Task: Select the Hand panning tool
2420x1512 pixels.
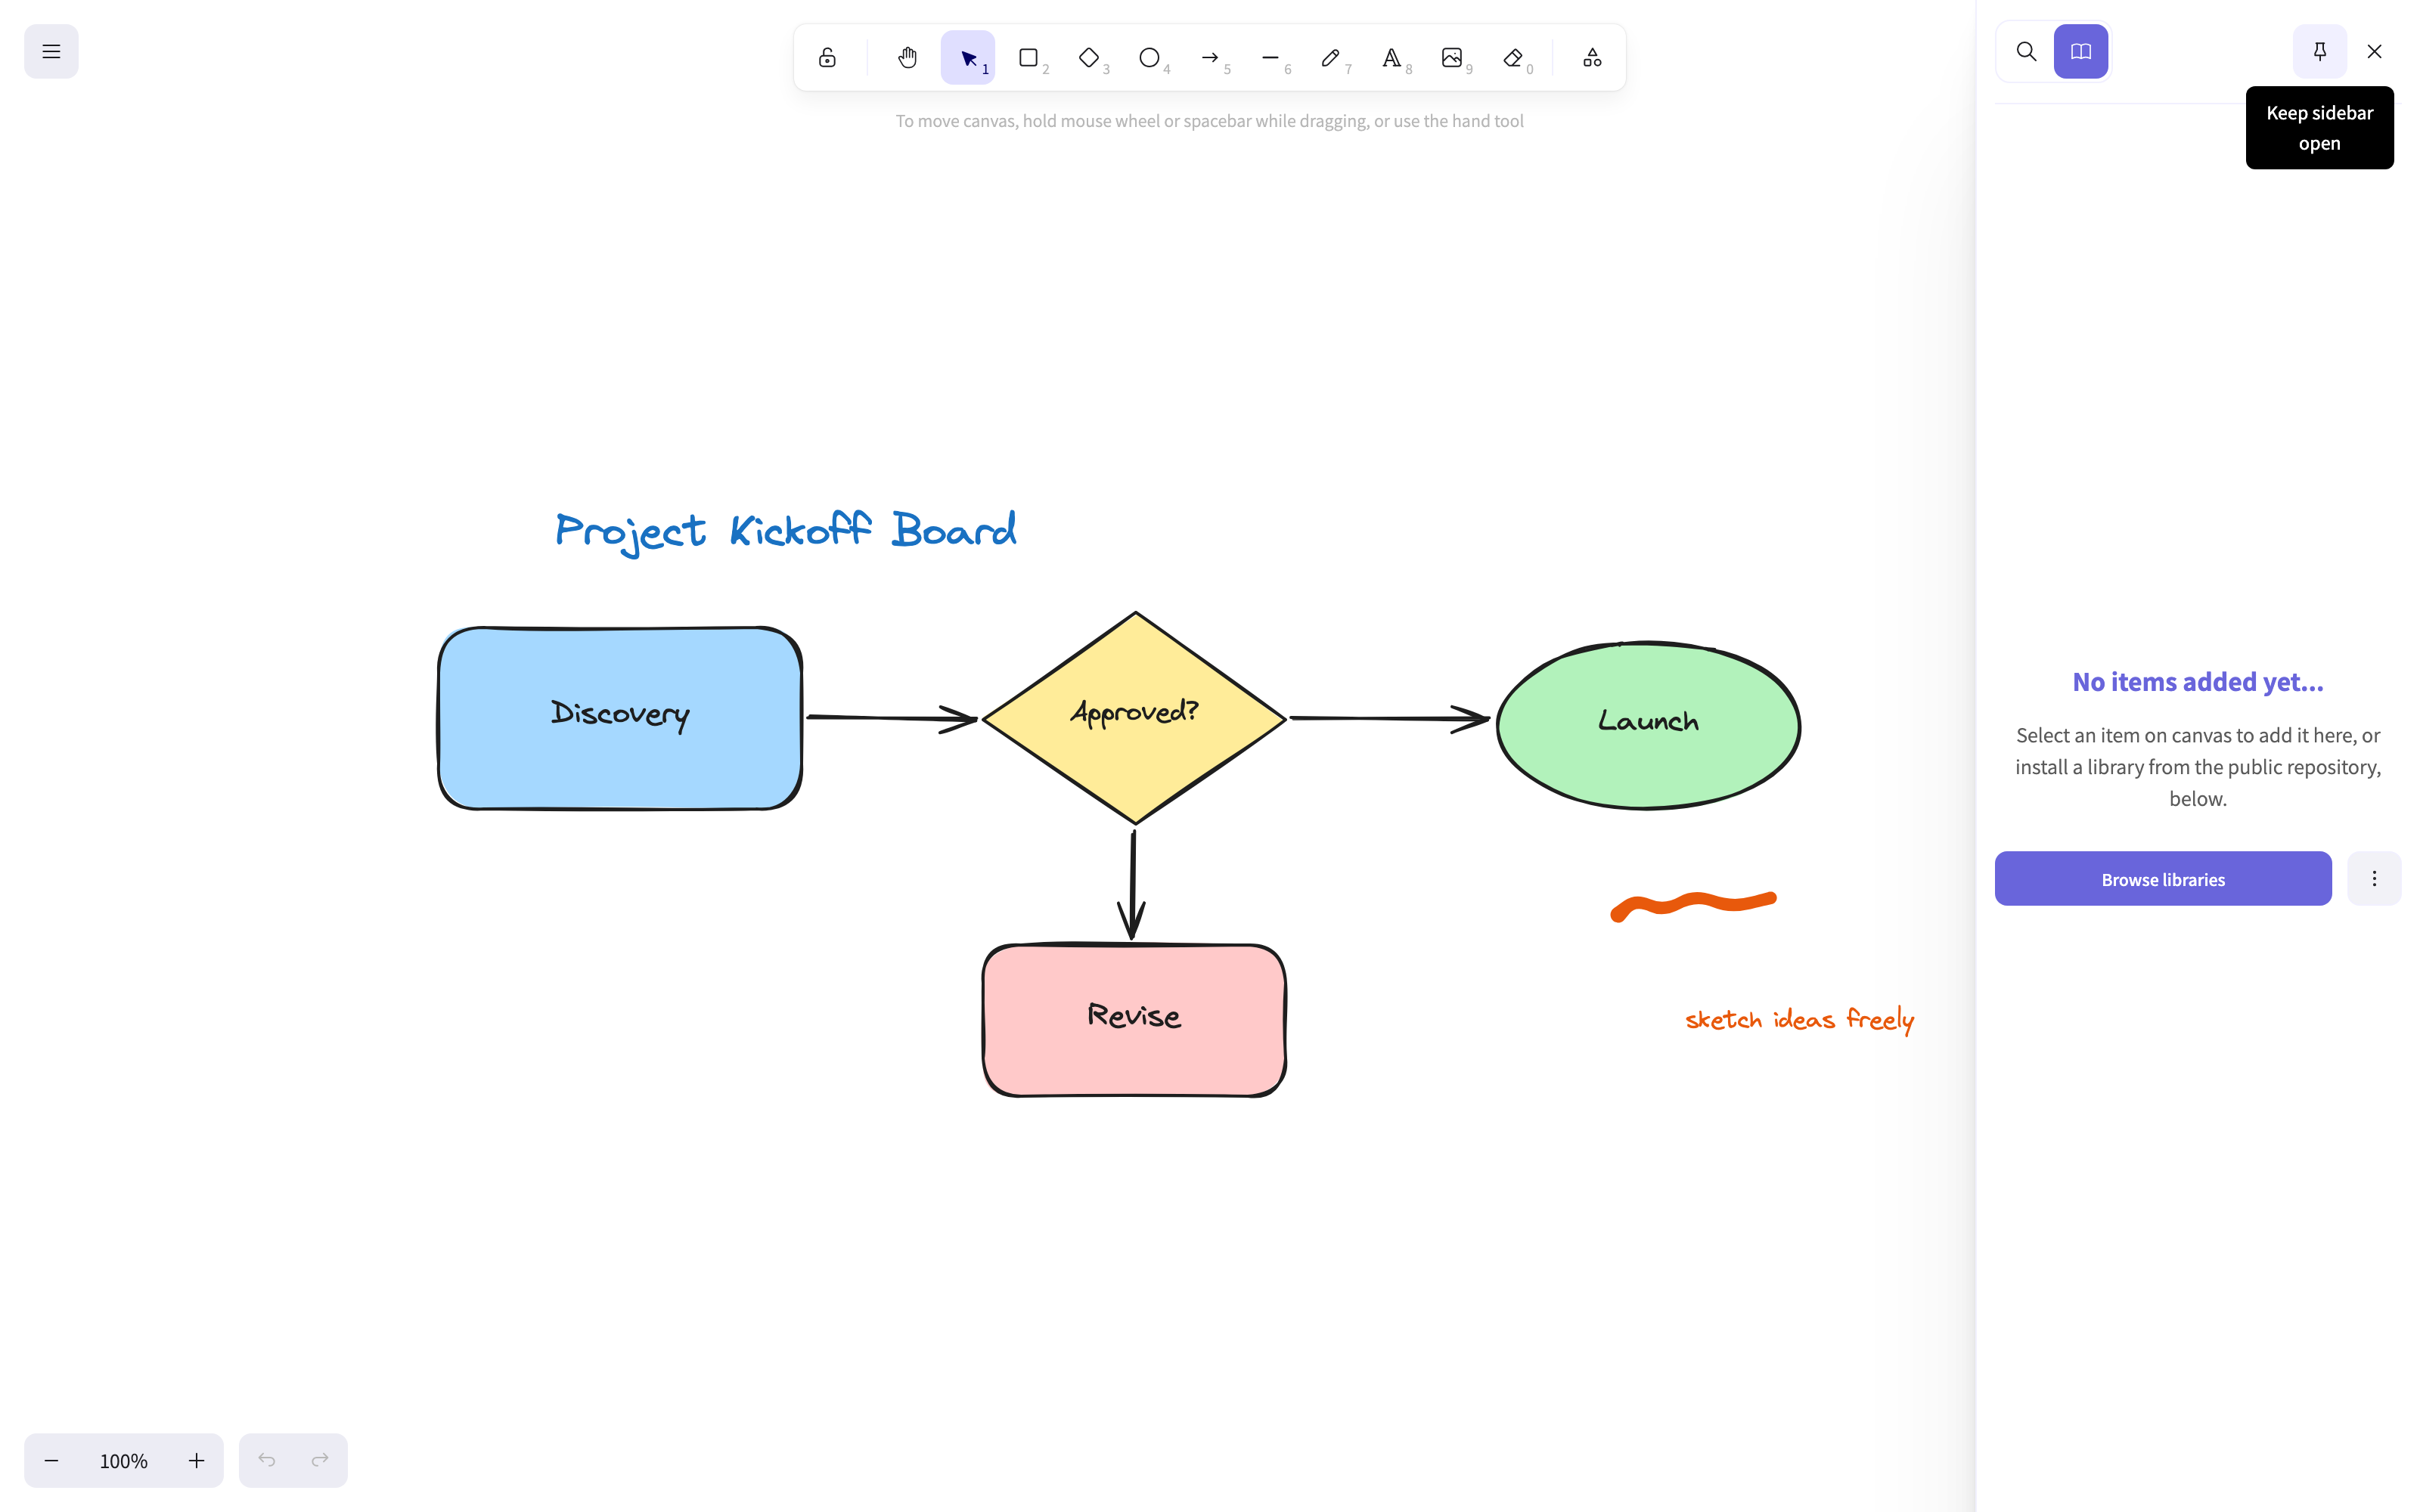Action: pos(907,57)
